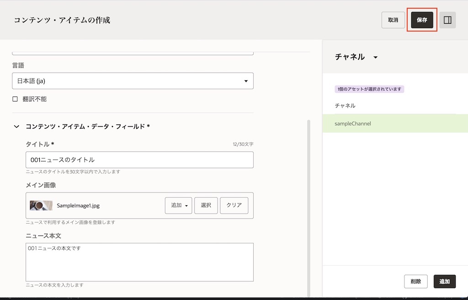Click the SampleImage1.jpg thumbnail preview

[x=41, y=205]
